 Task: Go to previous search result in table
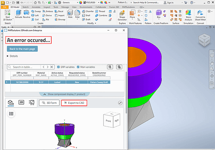(44, 67)
